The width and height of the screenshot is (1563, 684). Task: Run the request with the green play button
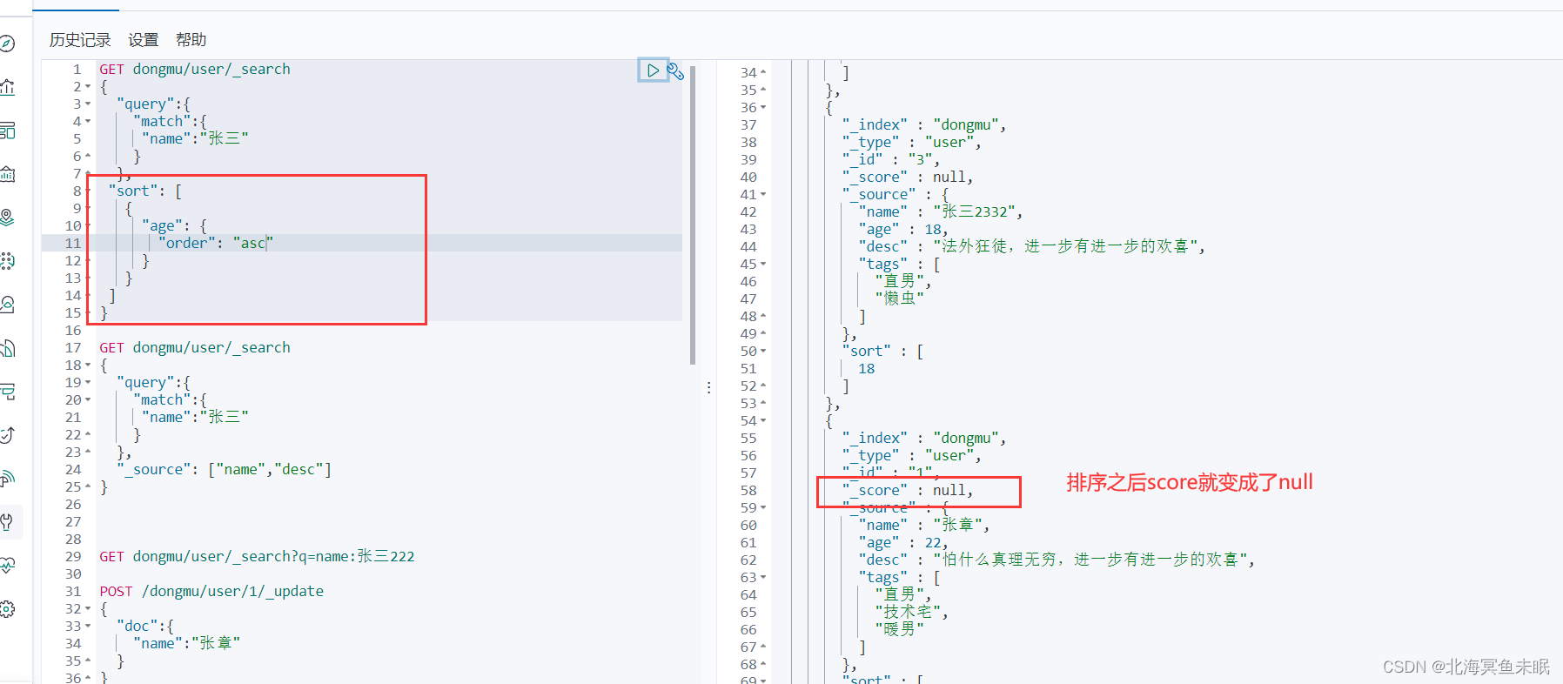[x=653, y=70]
